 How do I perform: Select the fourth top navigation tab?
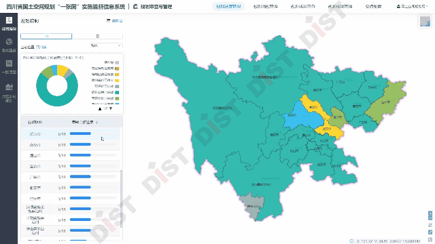(x=340, y=6)
